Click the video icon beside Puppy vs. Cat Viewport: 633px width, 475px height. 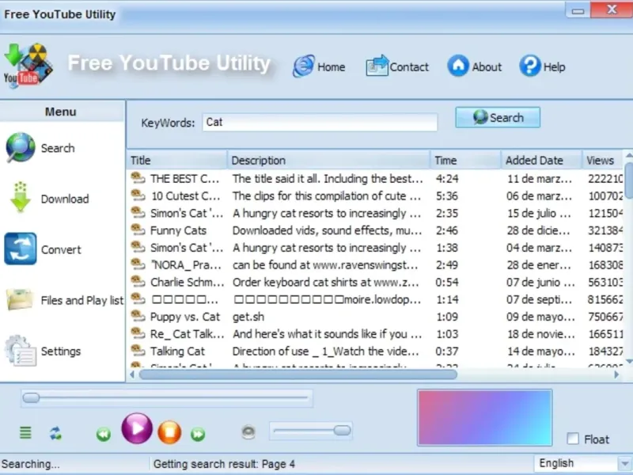tap(138, 315)
